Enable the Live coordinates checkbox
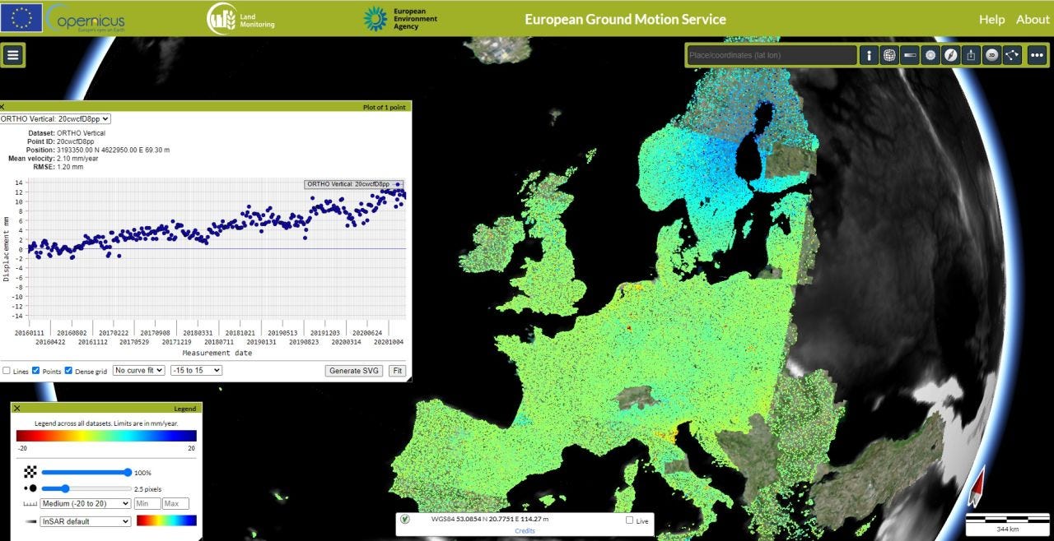 [629, 520]
